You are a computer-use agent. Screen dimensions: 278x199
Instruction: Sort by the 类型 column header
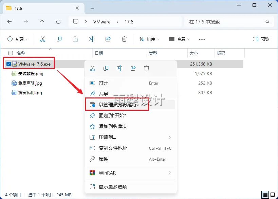[x=153, y=53]
